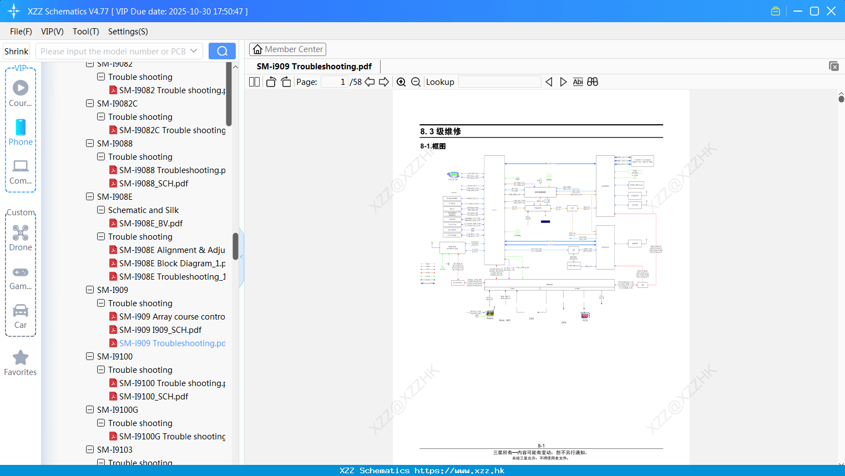Open SM-I9100_SCH.pdf

click(x=149, y=396)
